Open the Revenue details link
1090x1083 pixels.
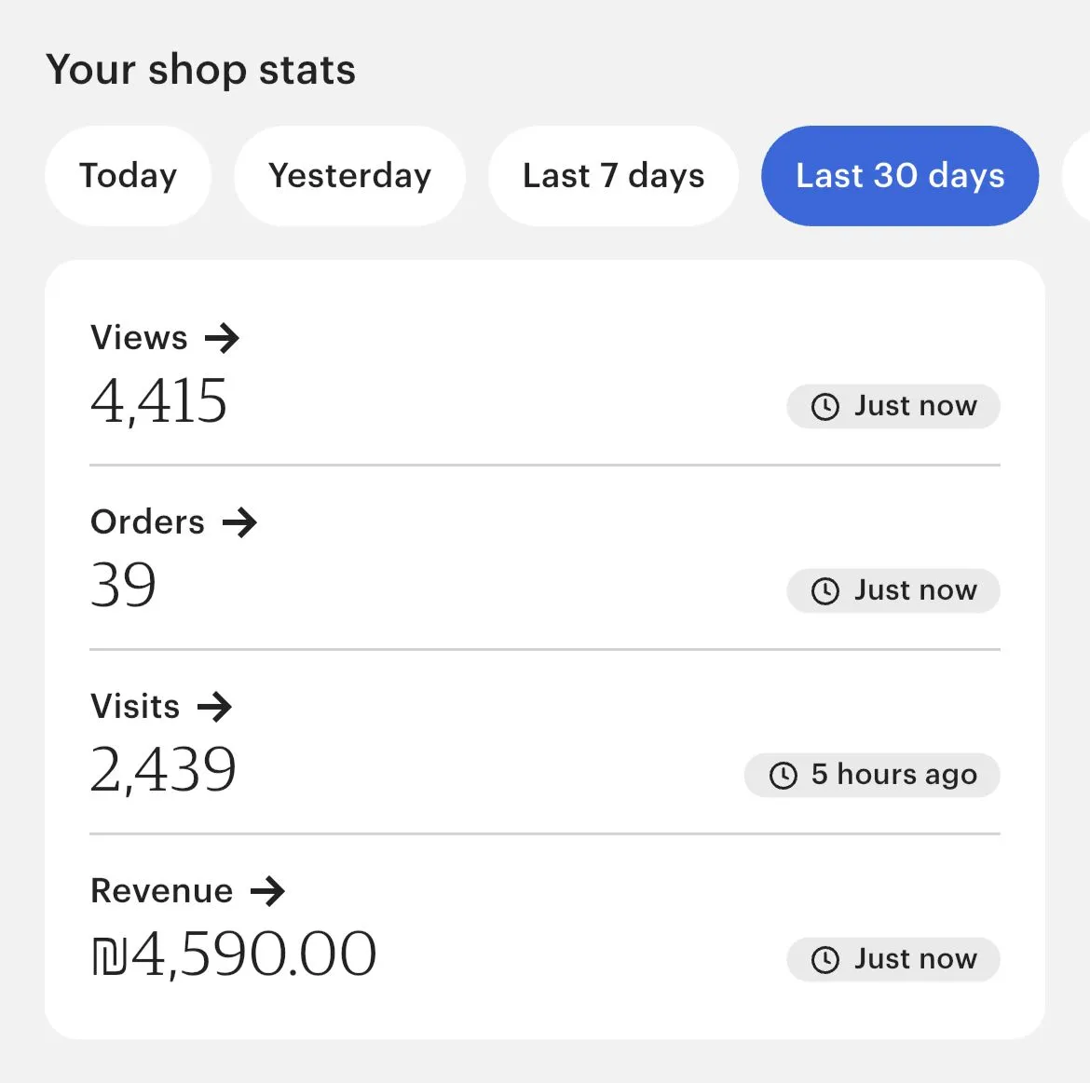point(162,891)
